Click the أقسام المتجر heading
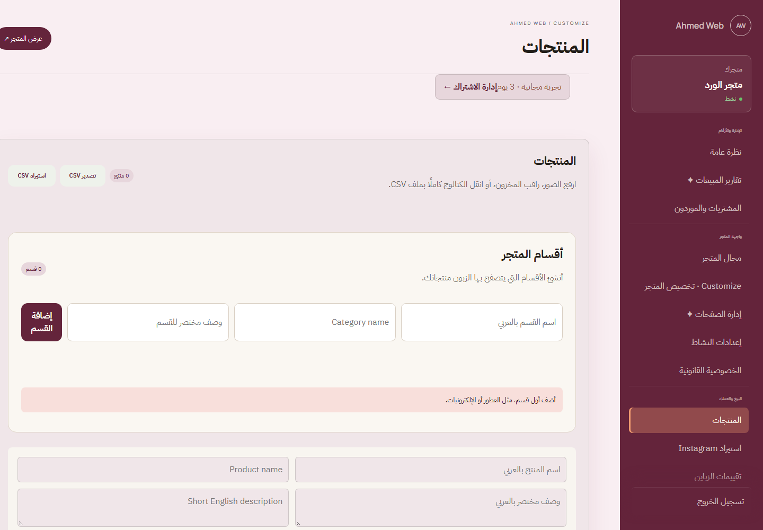The width and height of the screenshot is (763, 530). coord(532,254)
